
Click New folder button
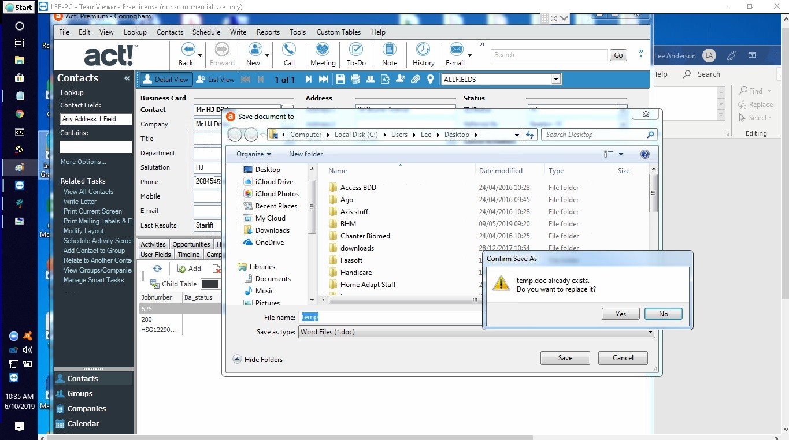coord(306,154)
